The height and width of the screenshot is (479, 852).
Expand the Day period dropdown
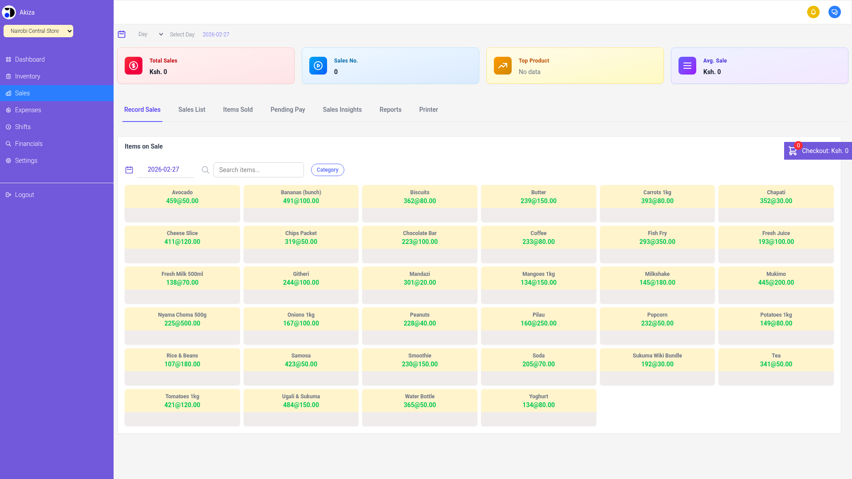coord(150,34)
